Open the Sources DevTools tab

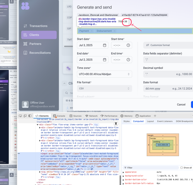[x=75, y=116]
